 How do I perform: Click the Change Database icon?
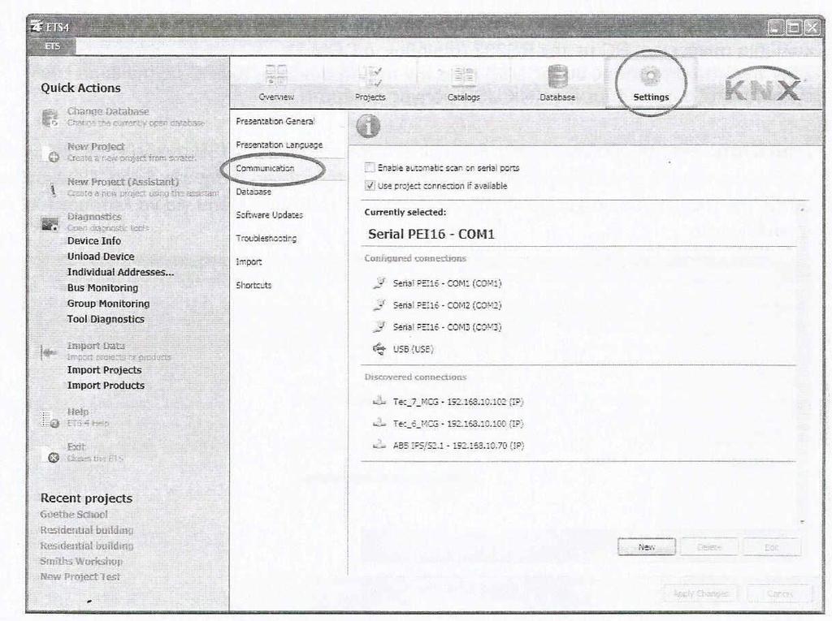pos(50,118)
